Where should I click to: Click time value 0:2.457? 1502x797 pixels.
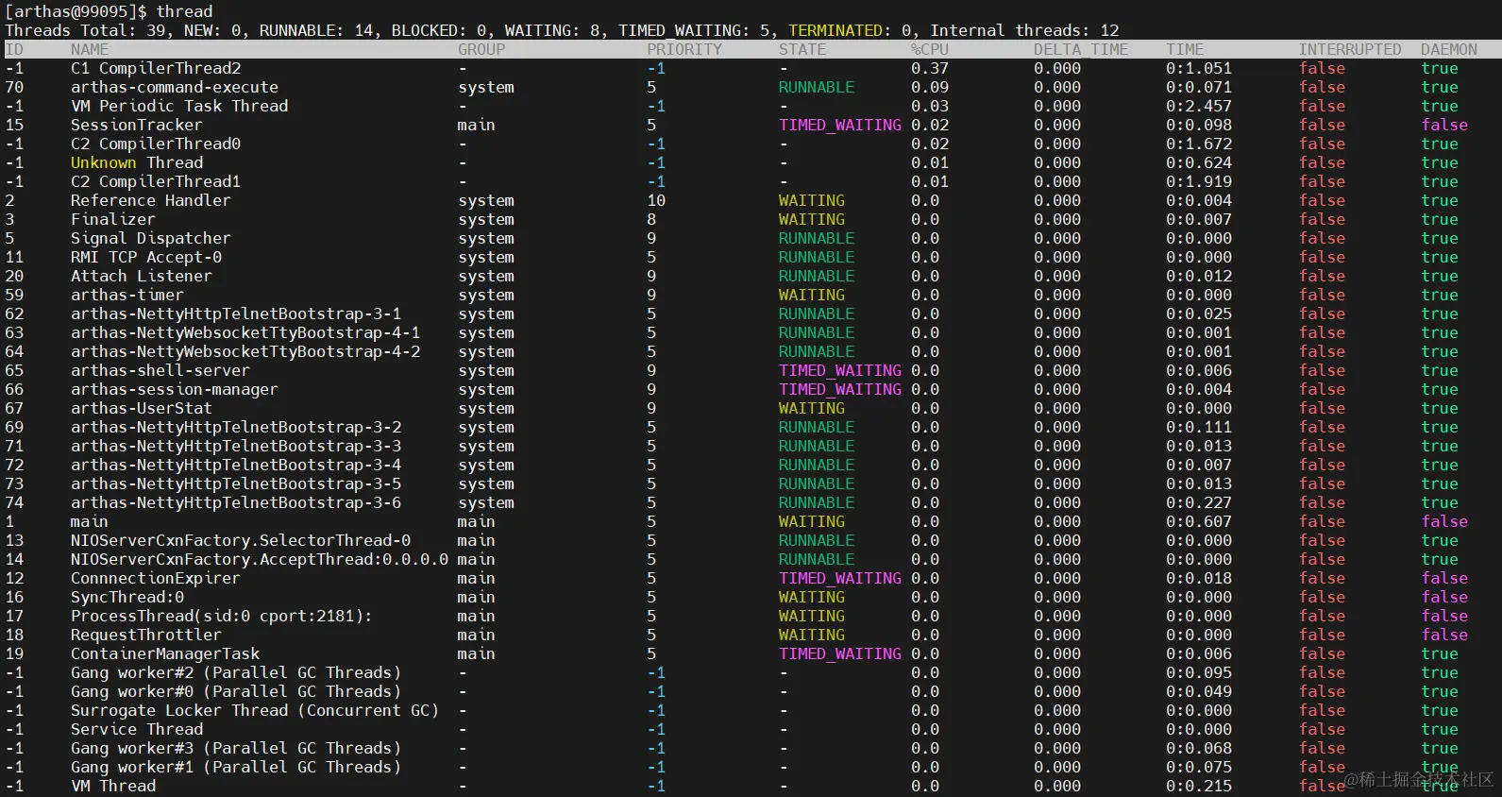click(x=1199, y=106)
